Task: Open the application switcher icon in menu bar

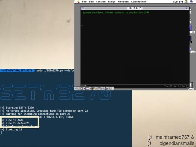Action: (x=191, y=2)
